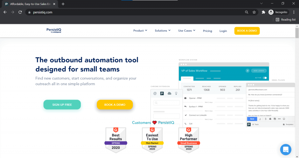
Task: Click the PersistIQ by Wishpond logo
Action: tap(54, 31)
